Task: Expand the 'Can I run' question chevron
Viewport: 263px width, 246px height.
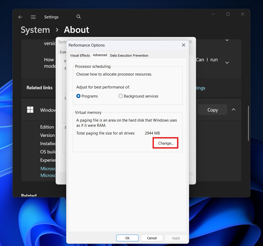Action: pyautogui.click(x=227, y=63)
